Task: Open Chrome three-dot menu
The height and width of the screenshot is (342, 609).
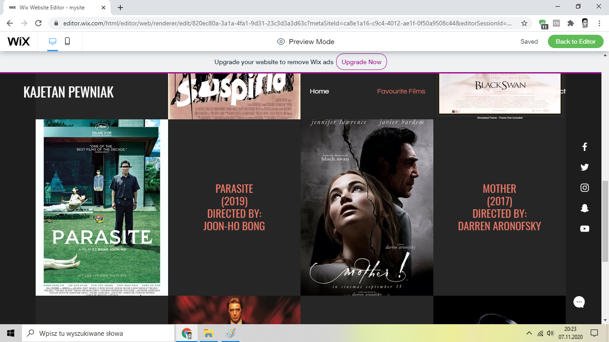Action: pyautogui.click(x=599, y=23)
